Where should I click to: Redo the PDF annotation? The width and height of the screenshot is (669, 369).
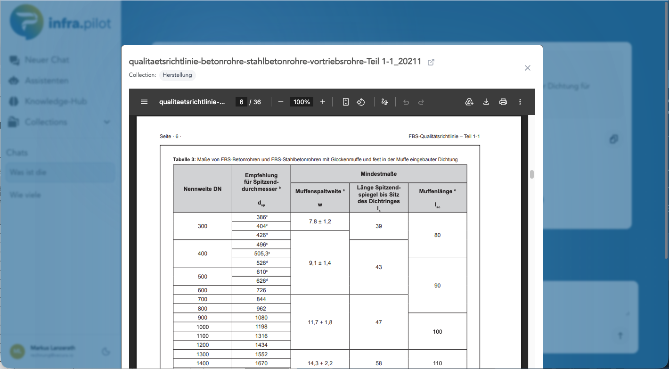pos(421,102)
